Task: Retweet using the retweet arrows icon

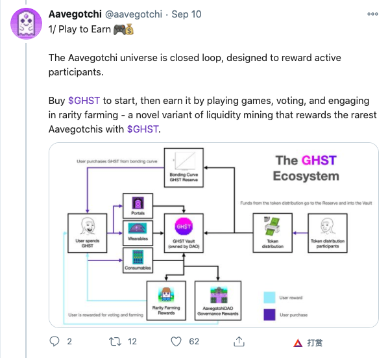Action: 115,341
